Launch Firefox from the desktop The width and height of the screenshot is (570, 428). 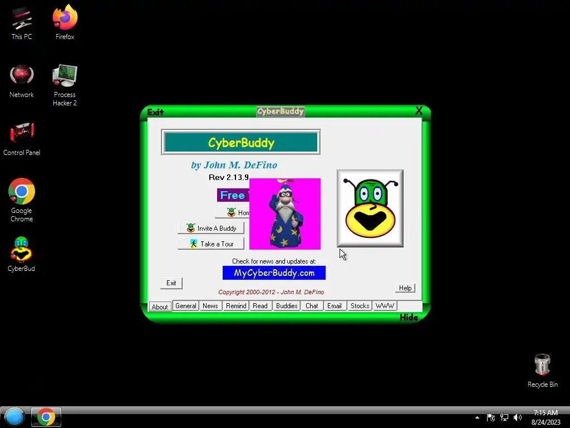tap(65, 22)
